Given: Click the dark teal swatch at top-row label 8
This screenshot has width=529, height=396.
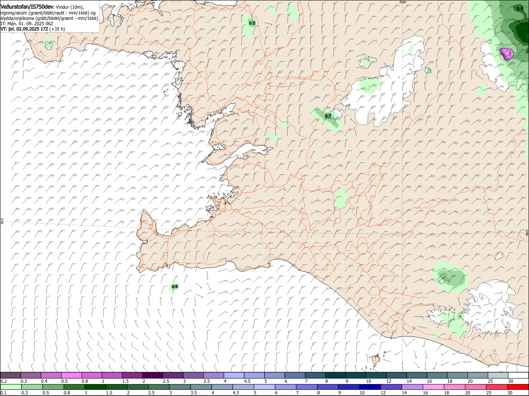Looking at the screenshot, I should pos(336,375).
